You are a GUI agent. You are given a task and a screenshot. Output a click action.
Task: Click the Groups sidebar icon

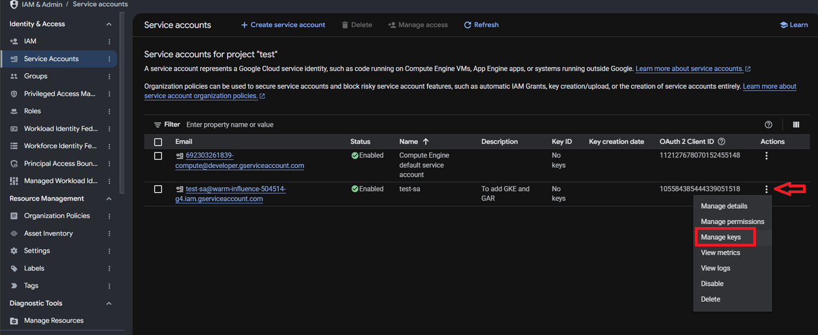14,76
